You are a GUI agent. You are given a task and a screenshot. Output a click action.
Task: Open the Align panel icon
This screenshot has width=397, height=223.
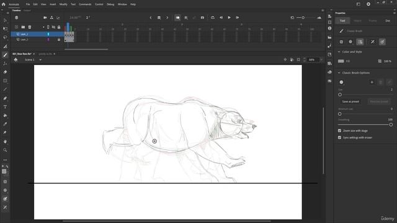pos(329,16)
